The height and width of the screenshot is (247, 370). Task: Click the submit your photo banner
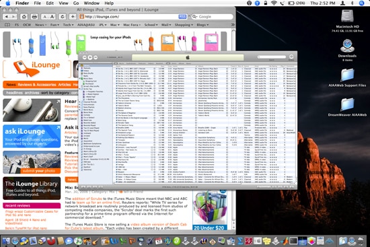coord(32,162)
